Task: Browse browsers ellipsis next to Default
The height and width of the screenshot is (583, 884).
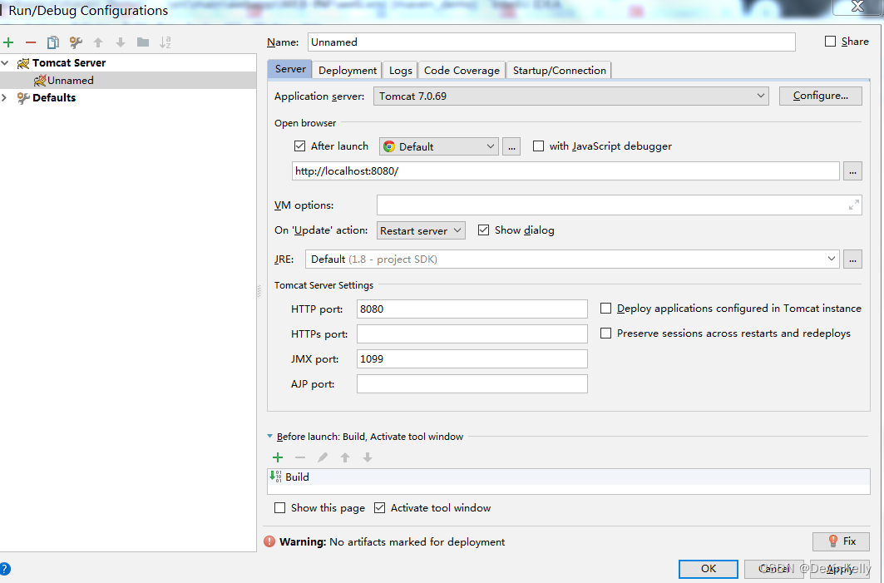Action: [511, 146]
